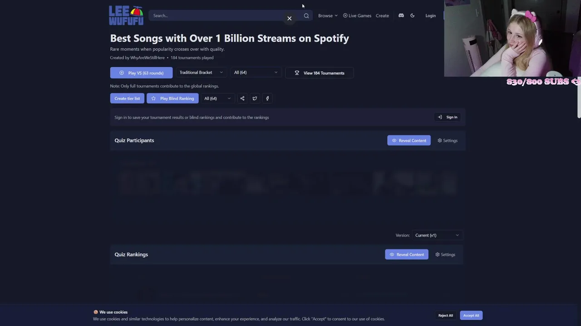The width and height of the screenshot is (581, 326).
Task: Open Live Games page
Action: [x=357, y=15]
